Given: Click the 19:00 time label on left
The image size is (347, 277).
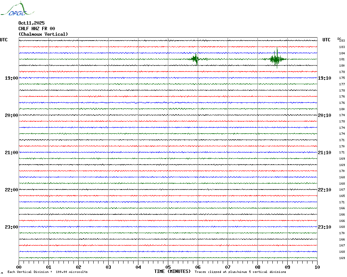Looking at the screenshot, I should point(12,78).
